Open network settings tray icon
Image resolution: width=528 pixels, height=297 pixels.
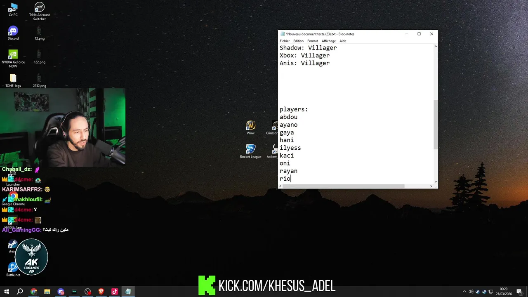pyautogui.click(x=490, y=292)
